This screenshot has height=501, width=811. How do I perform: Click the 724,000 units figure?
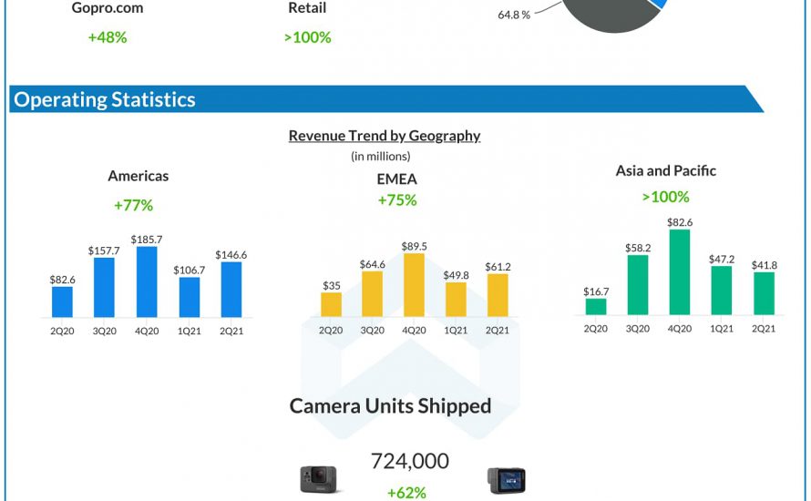coord(409,461)
